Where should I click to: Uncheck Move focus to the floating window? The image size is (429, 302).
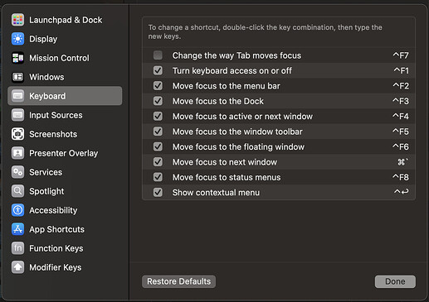[x=158, y=146]
